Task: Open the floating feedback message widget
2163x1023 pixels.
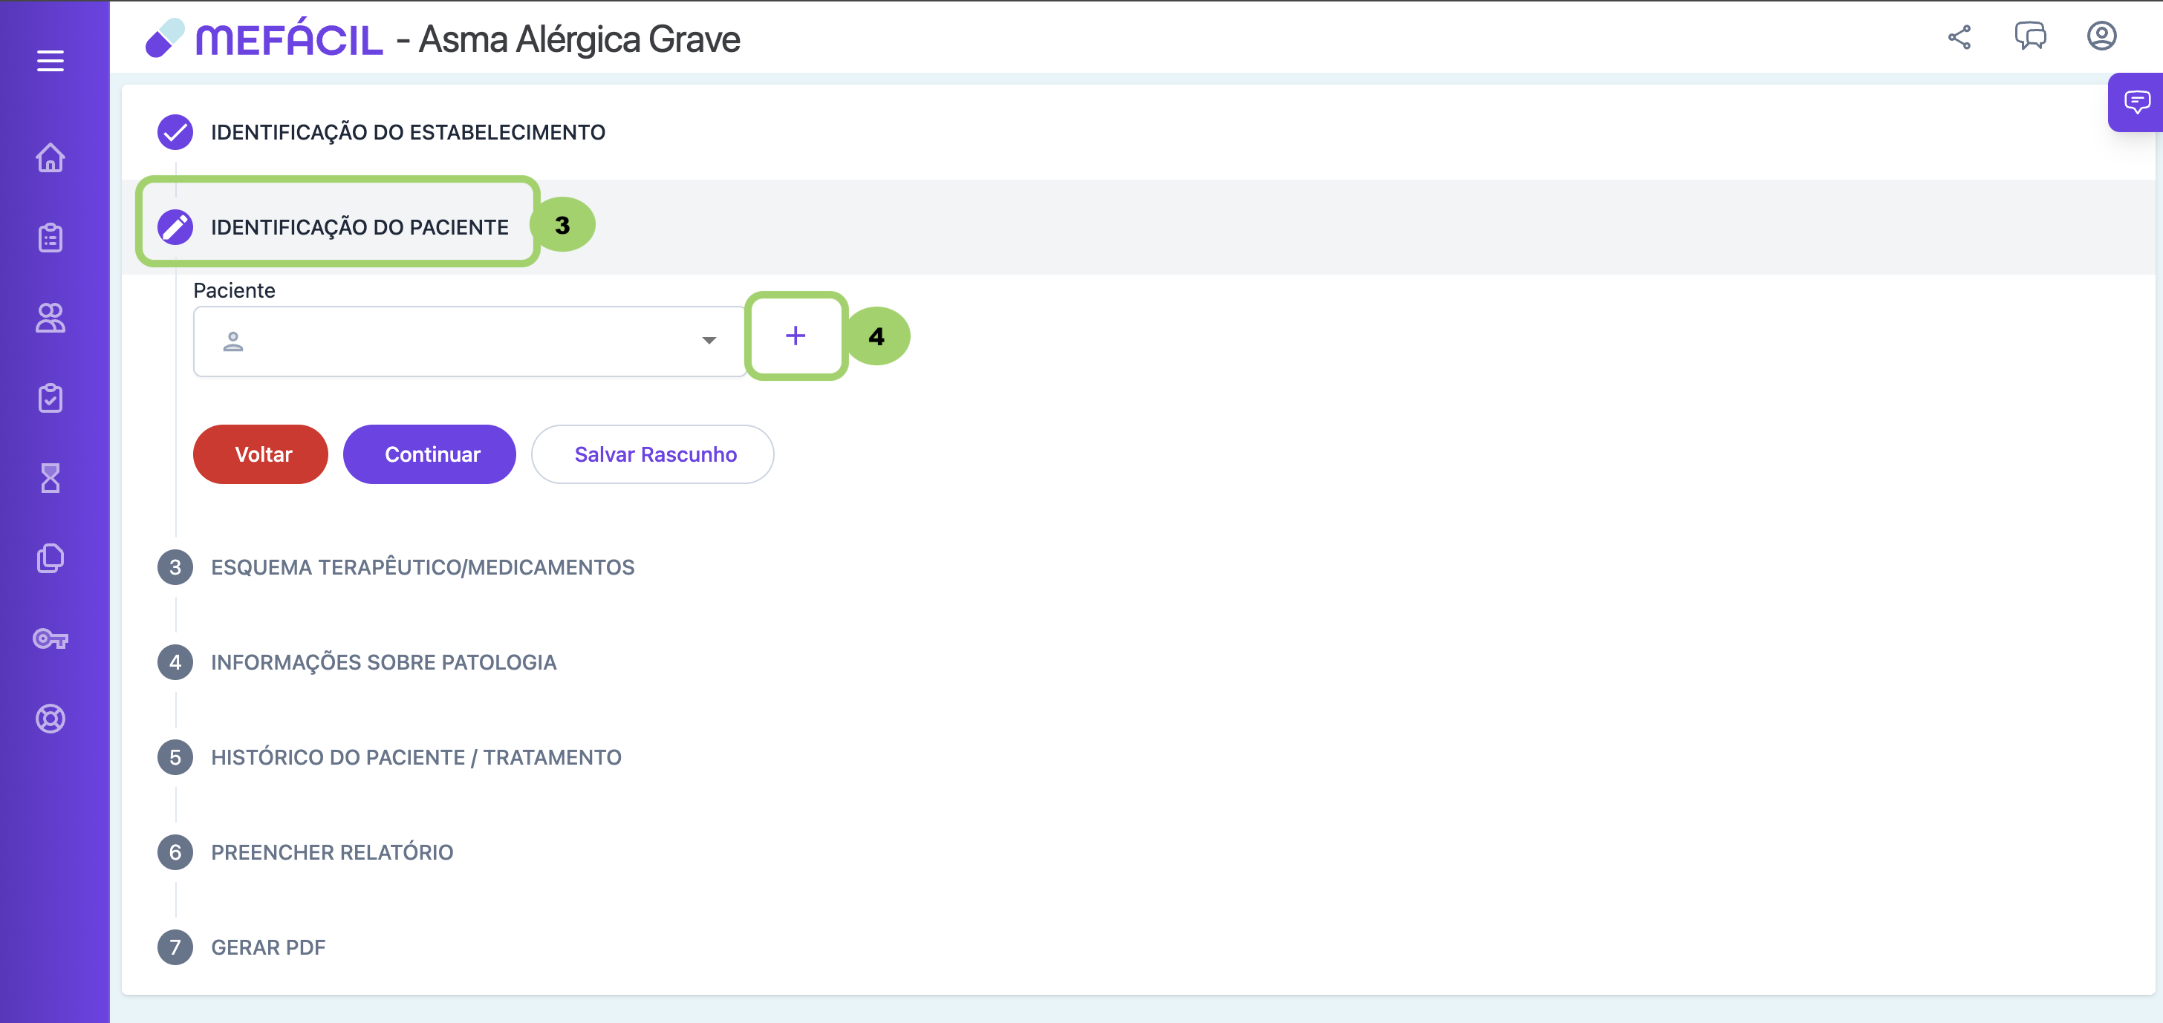Action: click(x=2136, y=102)
